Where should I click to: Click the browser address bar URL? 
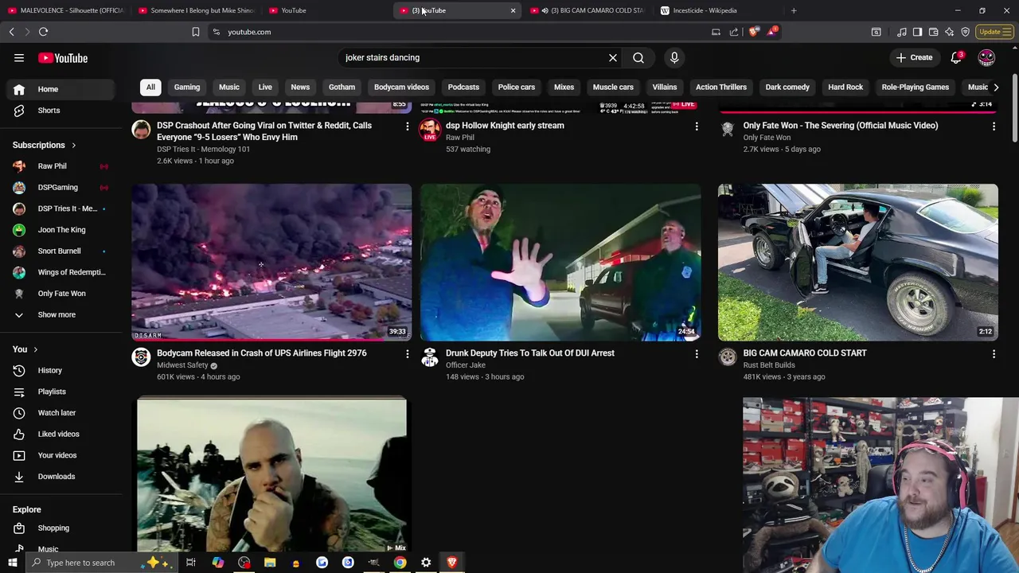tap(249, 32)
